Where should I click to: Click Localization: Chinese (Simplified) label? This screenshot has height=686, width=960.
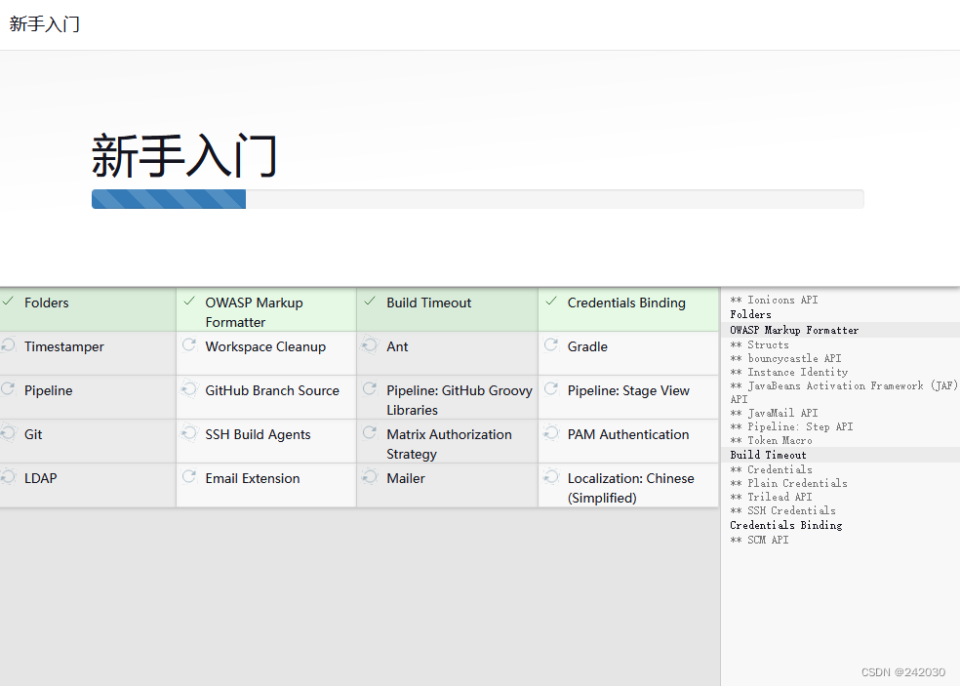pos(630,488)
